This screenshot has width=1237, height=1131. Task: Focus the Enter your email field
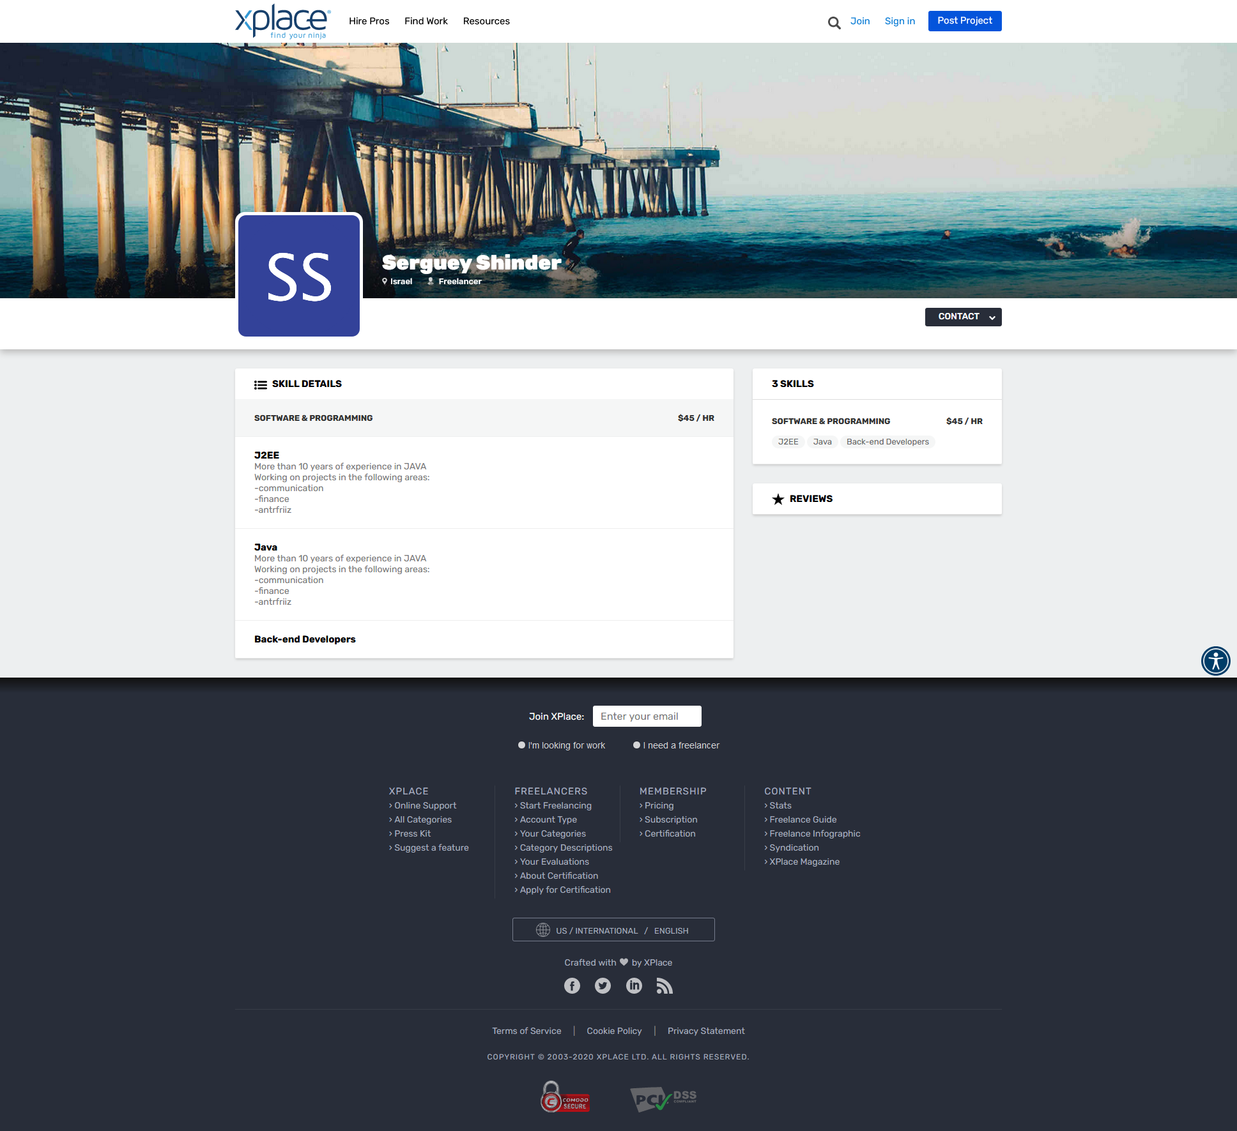pyautogui.click(x=647, y=717)
